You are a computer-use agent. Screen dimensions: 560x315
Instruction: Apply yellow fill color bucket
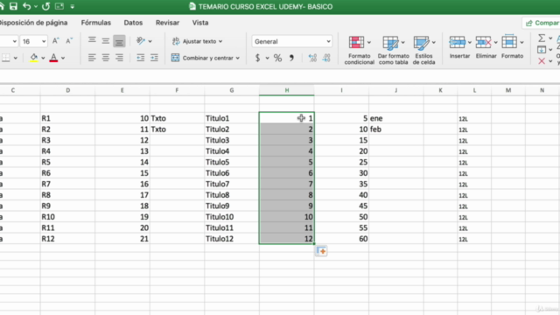click(x=34, y=58)
